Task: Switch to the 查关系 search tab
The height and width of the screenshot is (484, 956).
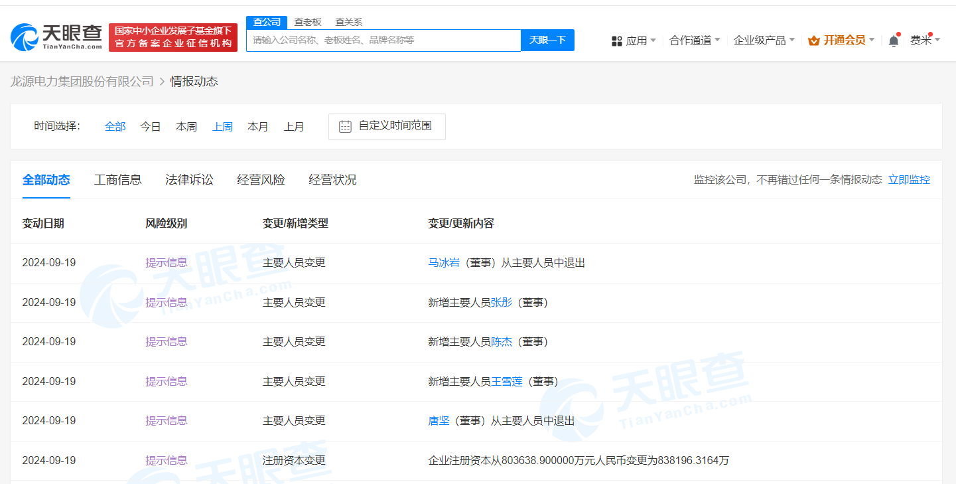Action: [350, 21]
